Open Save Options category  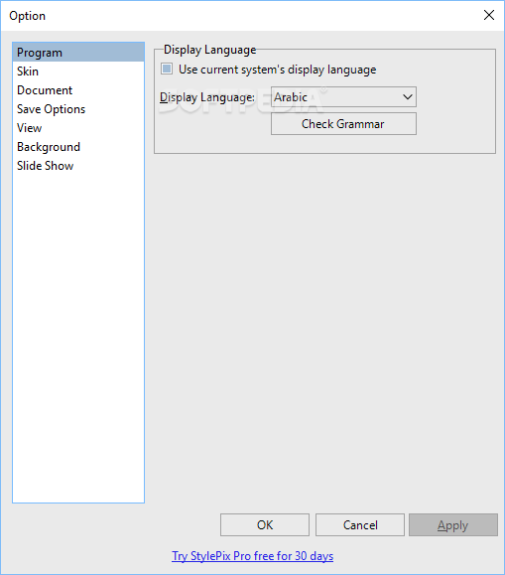(78, 109)
